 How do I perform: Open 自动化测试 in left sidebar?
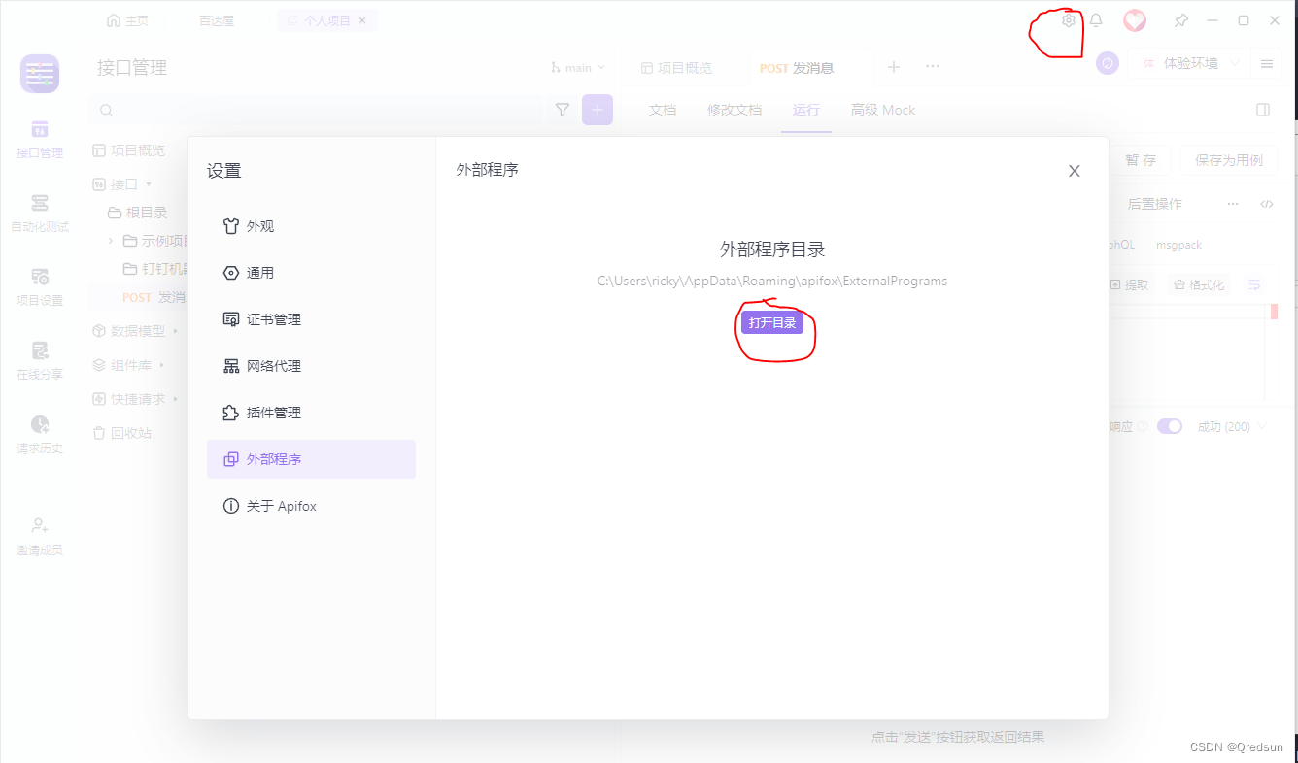click(x=40, y=214)
